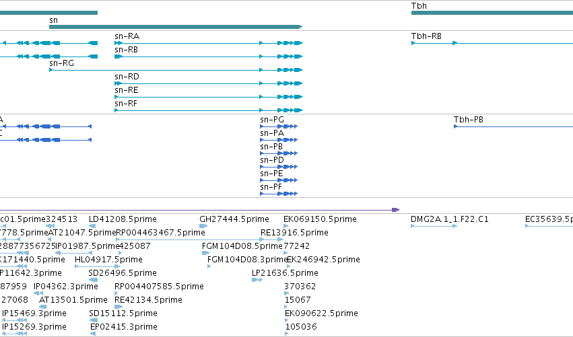573x337 pixels.
Task: Choose the sn-PF protein label
Action: click(271, 187)
